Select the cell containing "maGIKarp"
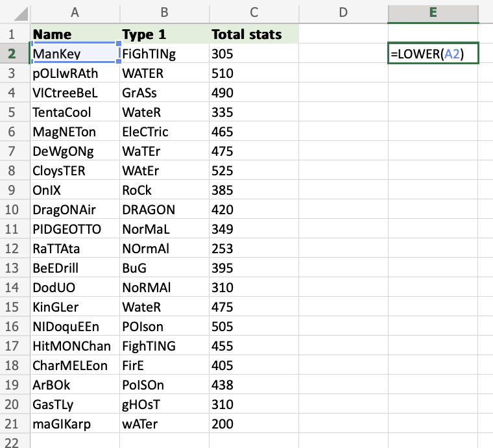The width and height of the screenshot is (493, 448). click(75, 424)
